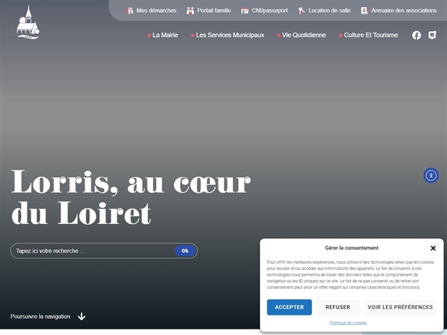Screen dimensions: 447x335
Task: Click the Gérer le consentement title
Action: coord(351,248)
